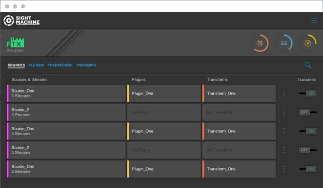Open the hamburger menu icon
The height and width of the screenshot is (188, 323).
pyautogui.click(x=314, y=20)
